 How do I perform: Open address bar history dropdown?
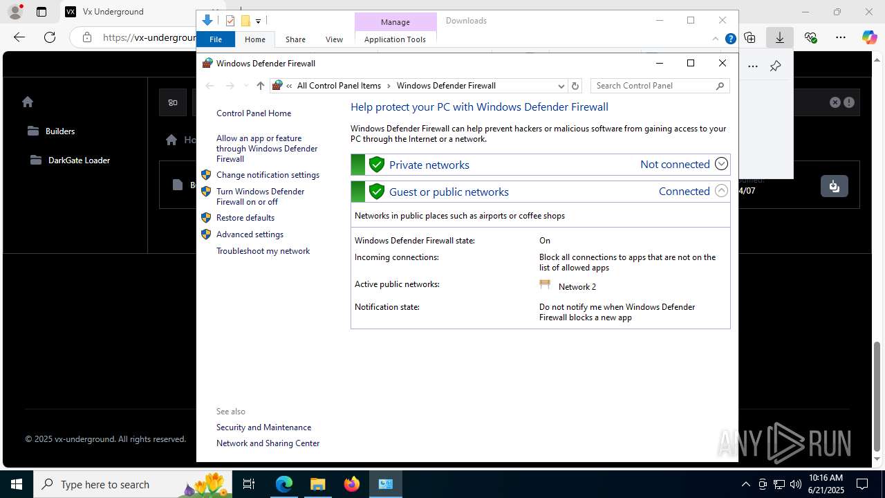tap(561, 86)
